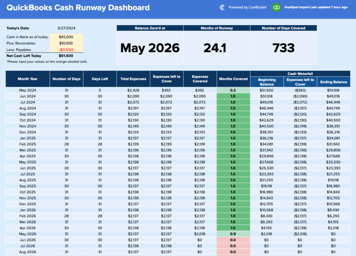356x256 pixels.
Task: Select the $27,668 ending balance for Apr 2025
Action: point(333,156)
